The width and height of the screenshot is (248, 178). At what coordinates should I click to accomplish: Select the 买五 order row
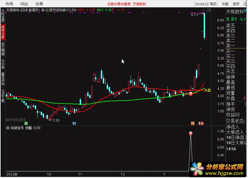pos(236,71)
